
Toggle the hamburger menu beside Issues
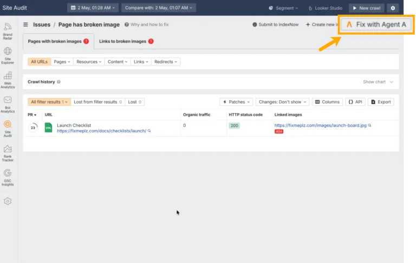[x=25, y=24]
